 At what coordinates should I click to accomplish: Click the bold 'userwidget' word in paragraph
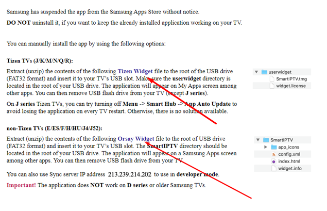[x=186, y=79]
